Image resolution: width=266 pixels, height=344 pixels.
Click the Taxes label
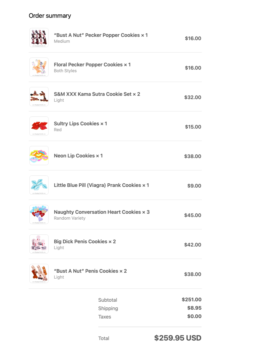coord(104,317)
